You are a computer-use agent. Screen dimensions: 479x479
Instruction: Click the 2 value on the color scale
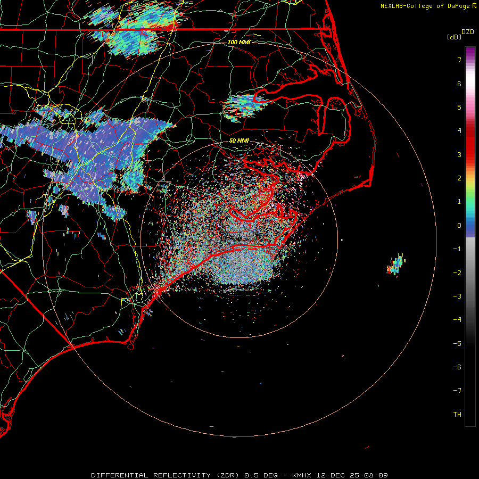459,178
